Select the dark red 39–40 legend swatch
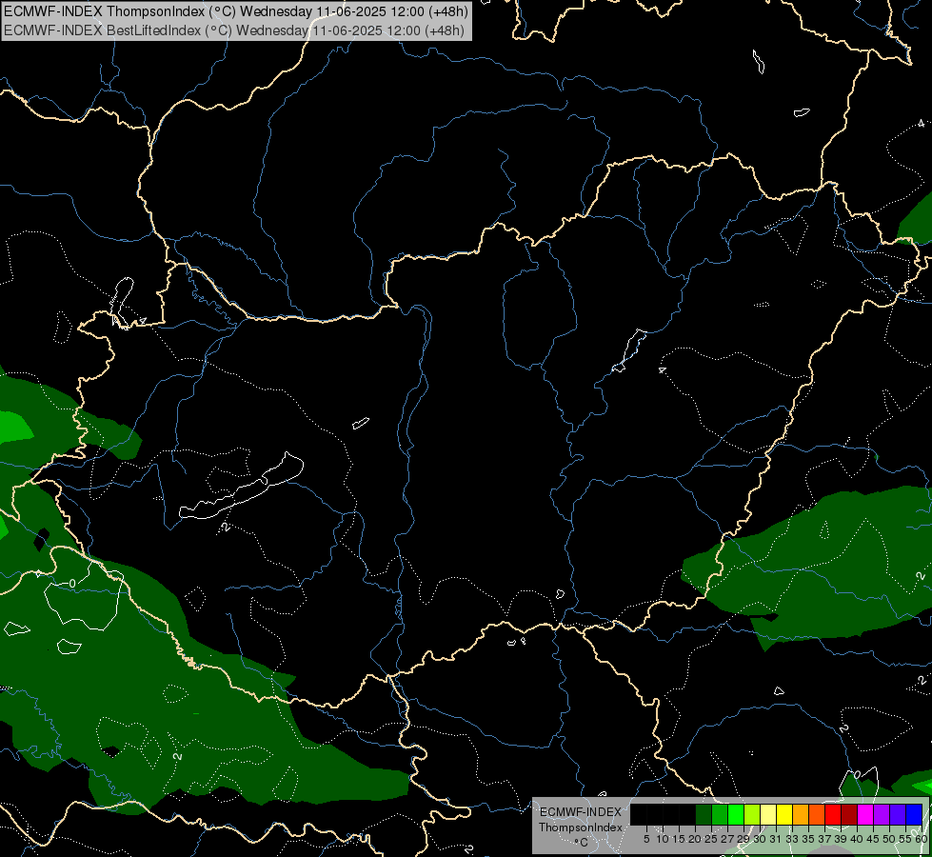 pyautogui.click(x=849, y=814)
